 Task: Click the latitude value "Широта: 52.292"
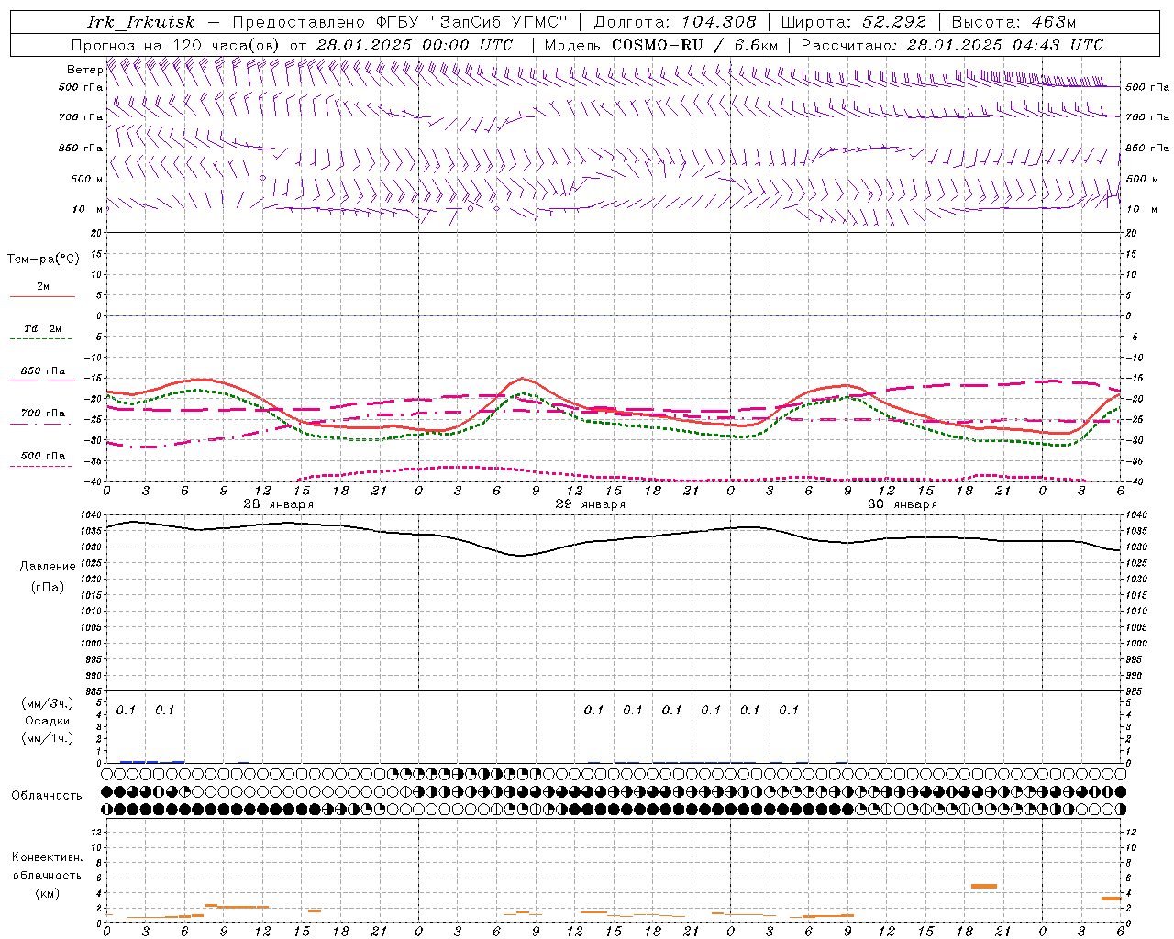[x=854, y=22]
